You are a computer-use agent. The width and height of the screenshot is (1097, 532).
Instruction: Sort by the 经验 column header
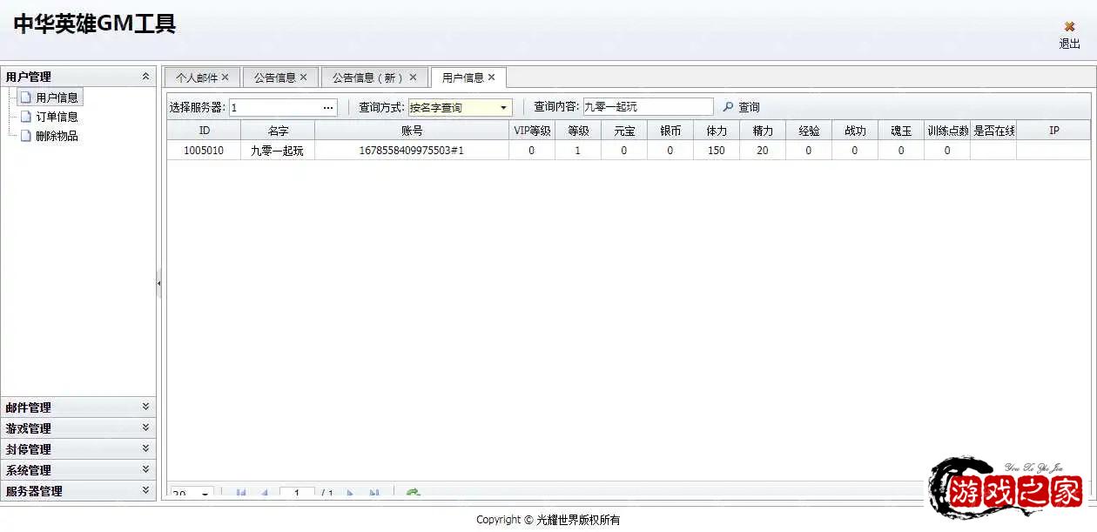(x=809, y=130)
